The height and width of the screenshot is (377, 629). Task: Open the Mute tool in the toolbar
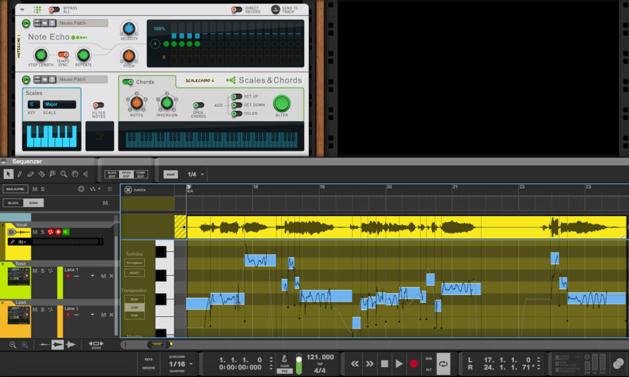52,174
